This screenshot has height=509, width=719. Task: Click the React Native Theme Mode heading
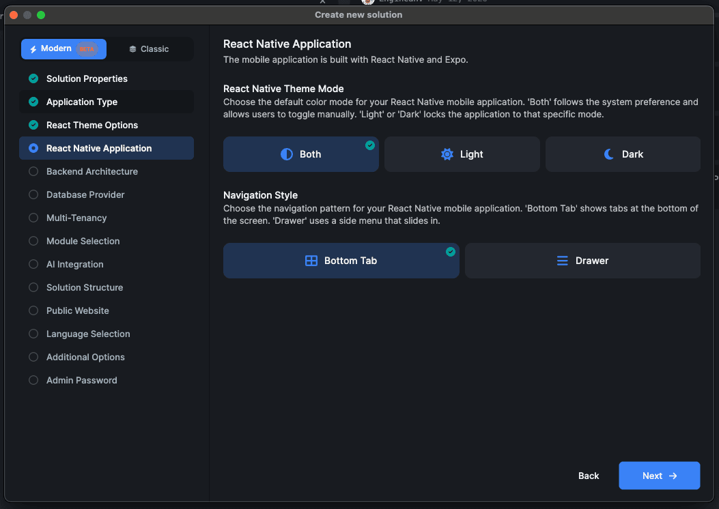click(283, 89)
